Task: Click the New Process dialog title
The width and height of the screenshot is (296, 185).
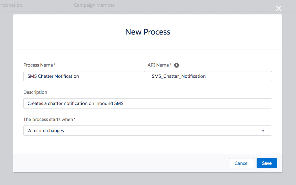Action: click(x=147, y=32)
